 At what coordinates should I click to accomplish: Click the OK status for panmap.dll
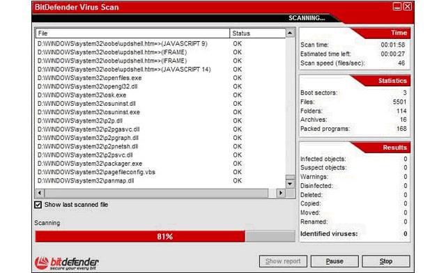(x=237, y=180)
